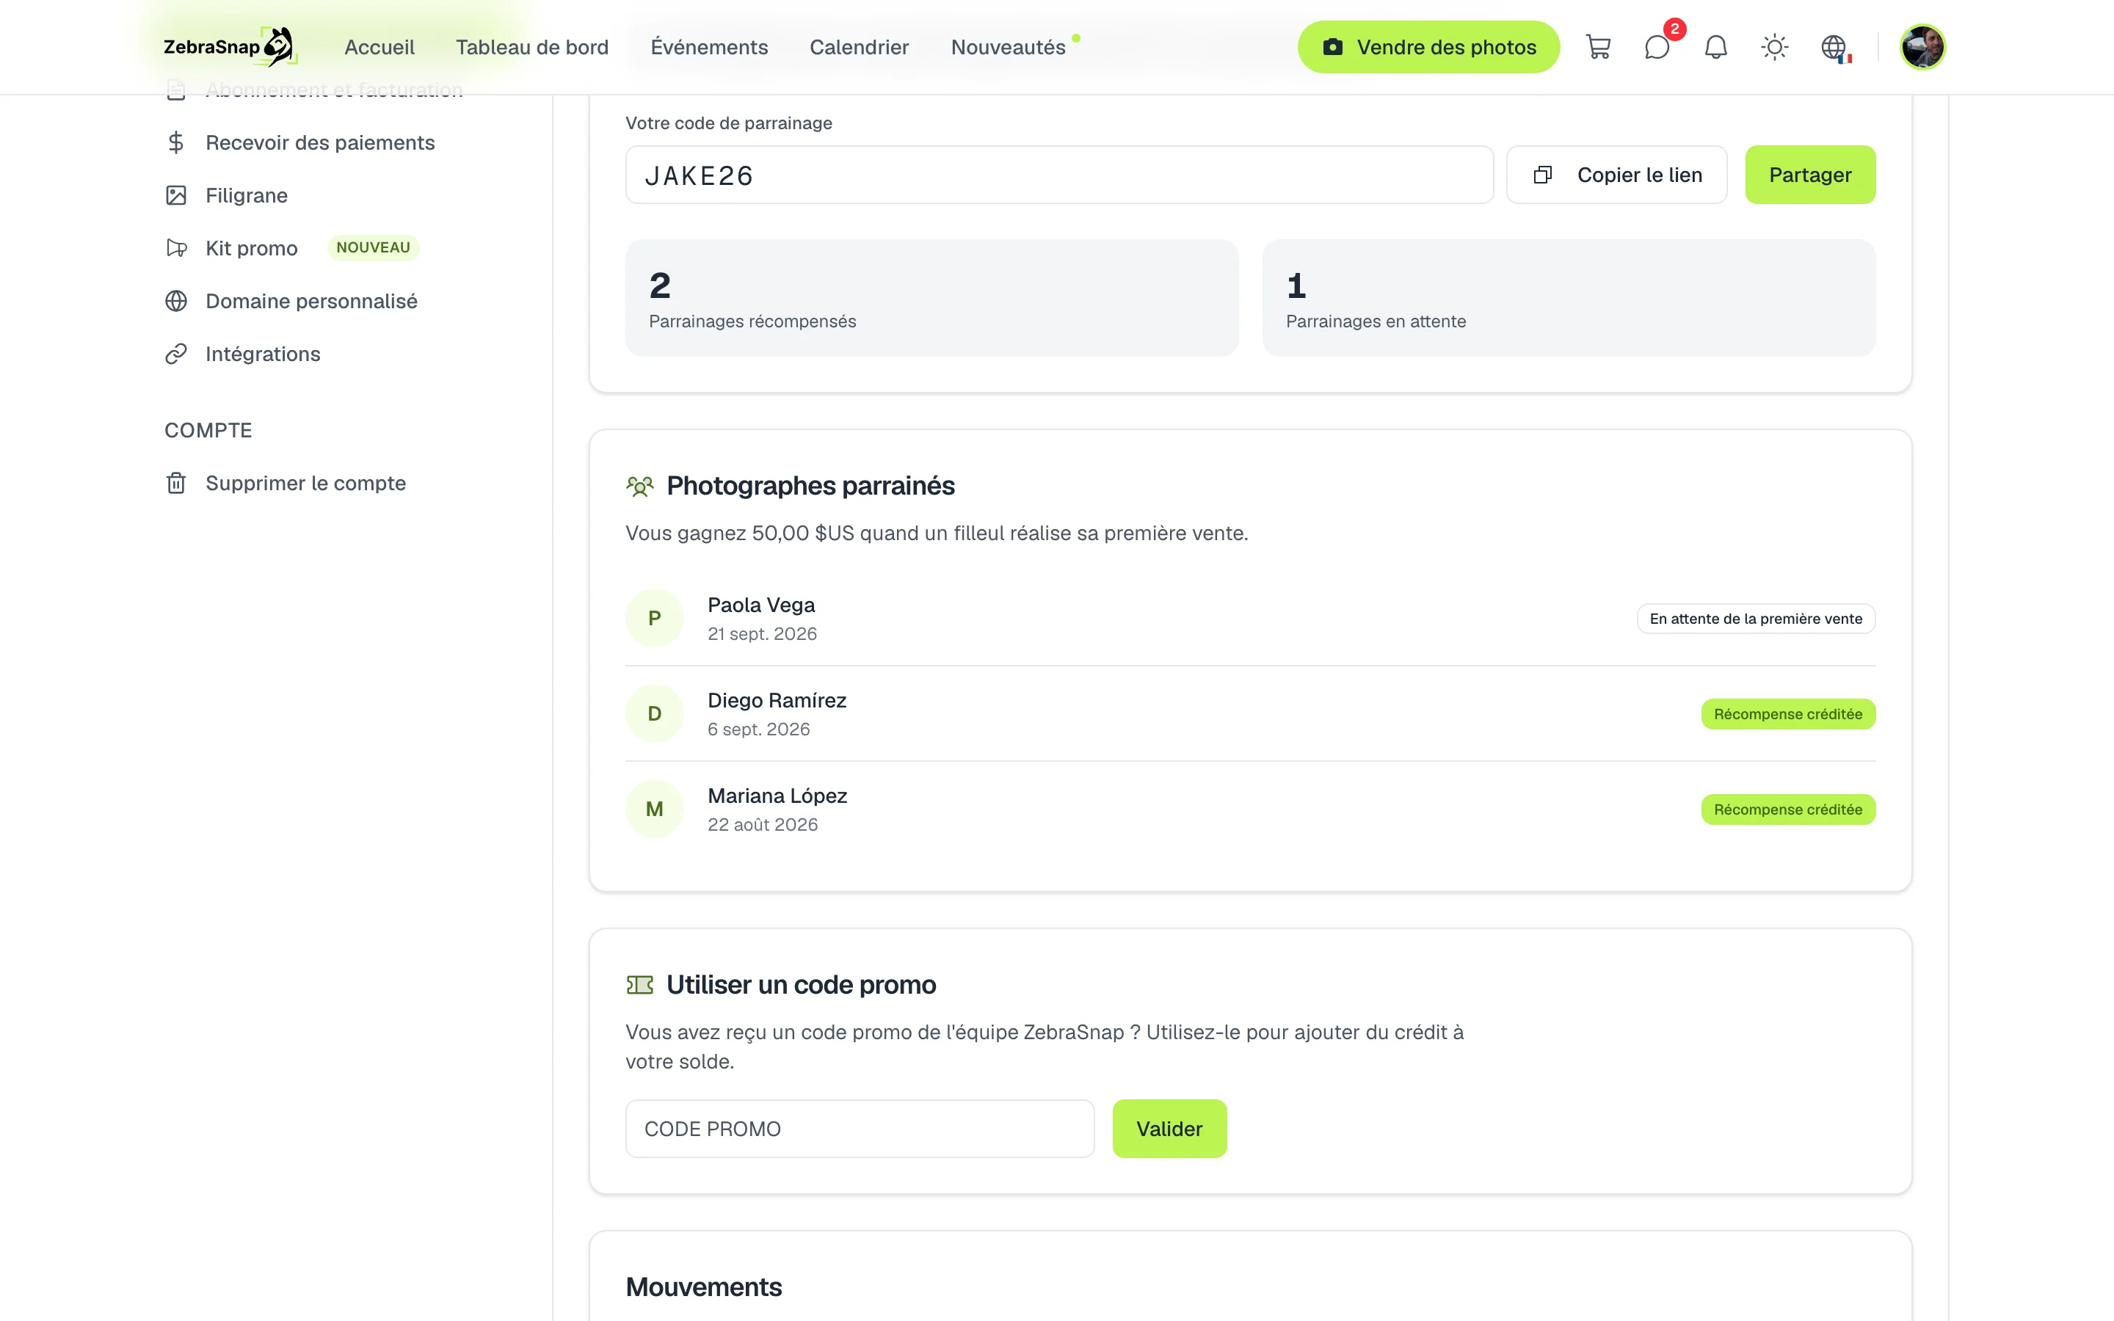Image resolution: width=2114 pixels, height=1321 pixels.
Task: Click Diego Ramírez's D avatar
Action: point(654,714)
